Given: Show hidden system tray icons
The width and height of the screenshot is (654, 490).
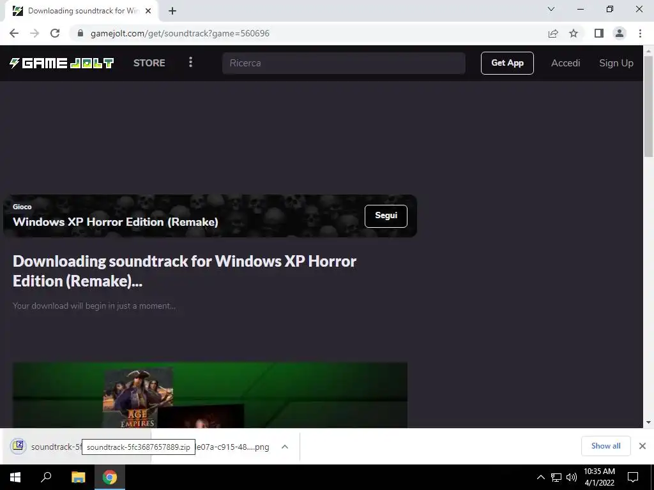Looking at the screenshot, I should tap(540, 477).
